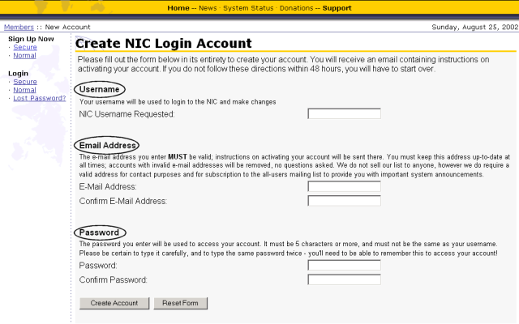This screenshot has height=324, width=519.
Task: Select the Confirm E-Mail Address field
Action: coord(344,201)
